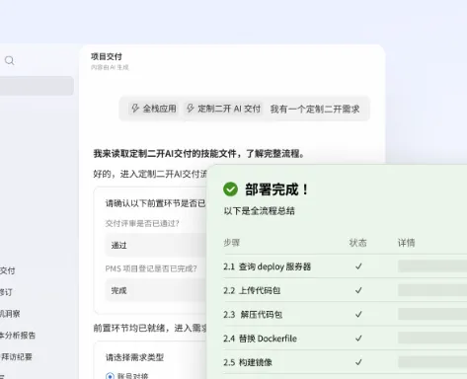This screenshot has height=379, width=467.
Task: Click the status checkmark for 2.2 上传代码包
Action: pos(358,290)
